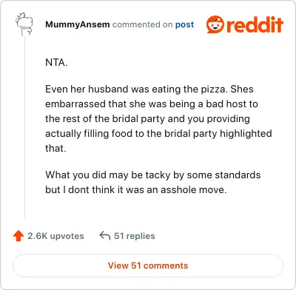The width and height of the screenshot is (296, 290).
Task: Click the line ending "bridal party highlighted"
Action: click(158, 134)
